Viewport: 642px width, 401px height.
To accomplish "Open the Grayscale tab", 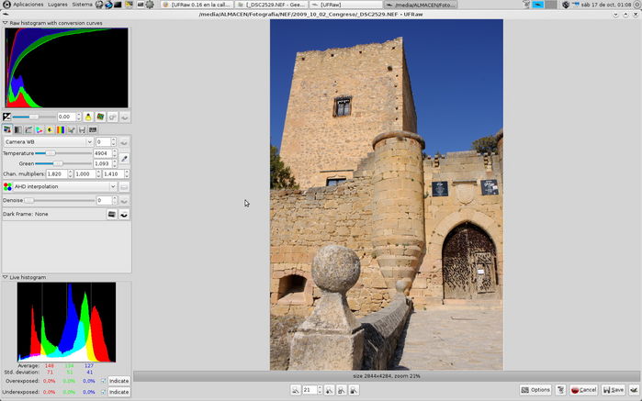I will pos(18,129).
